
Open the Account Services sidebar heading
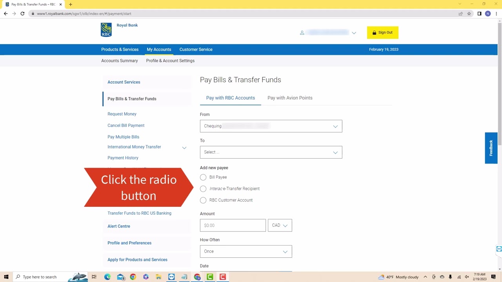[124, 82]
